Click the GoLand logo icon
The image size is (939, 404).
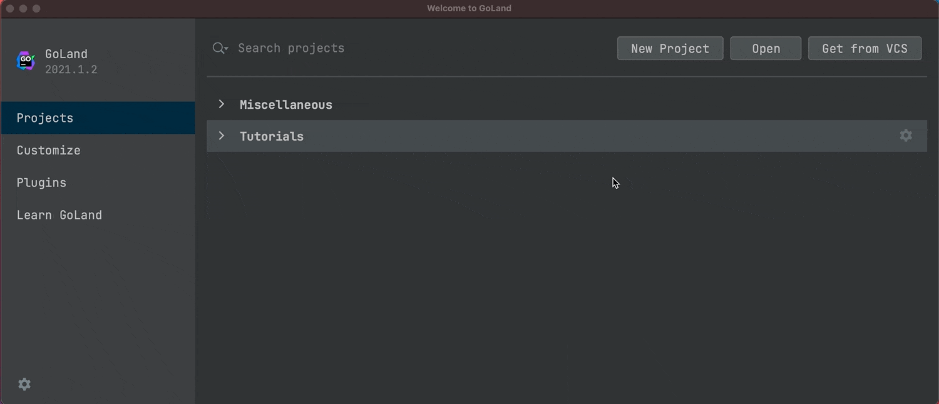point(26,61)
